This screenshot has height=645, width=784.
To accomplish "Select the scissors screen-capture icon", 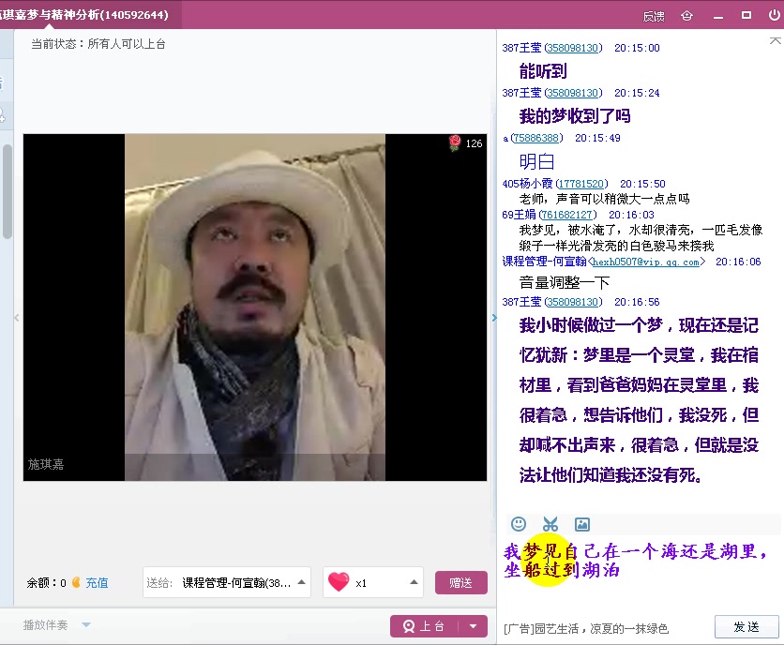I will [x=550, y=524].
